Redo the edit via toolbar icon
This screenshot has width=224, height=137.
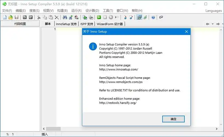pyautogui.click(x=31, y=17)
